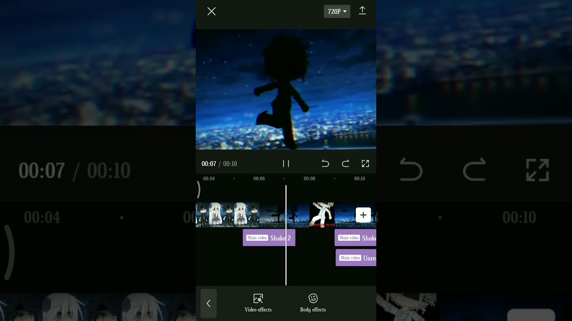Click the night city silhouette clip thumbnail
This screenshot has width=572, height=321.
[x=284, y=215]
